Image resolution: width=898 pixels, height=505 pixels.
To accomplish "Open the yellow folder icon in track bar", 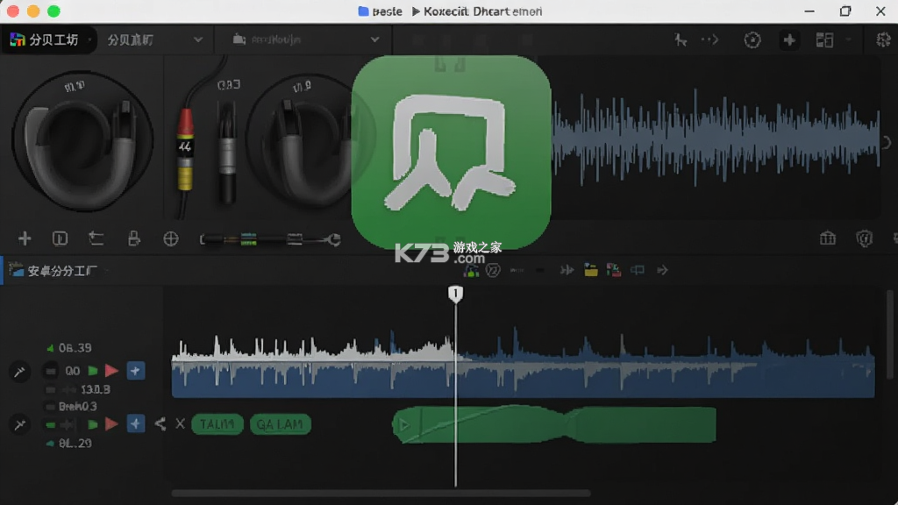I will click(590, 270).
